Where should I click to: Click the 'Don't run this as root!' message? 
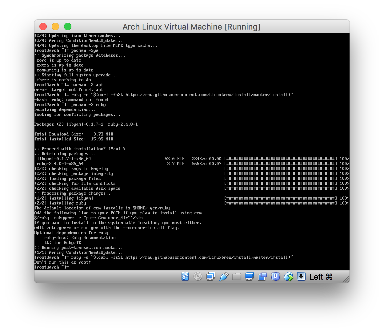tap(63, 262)
